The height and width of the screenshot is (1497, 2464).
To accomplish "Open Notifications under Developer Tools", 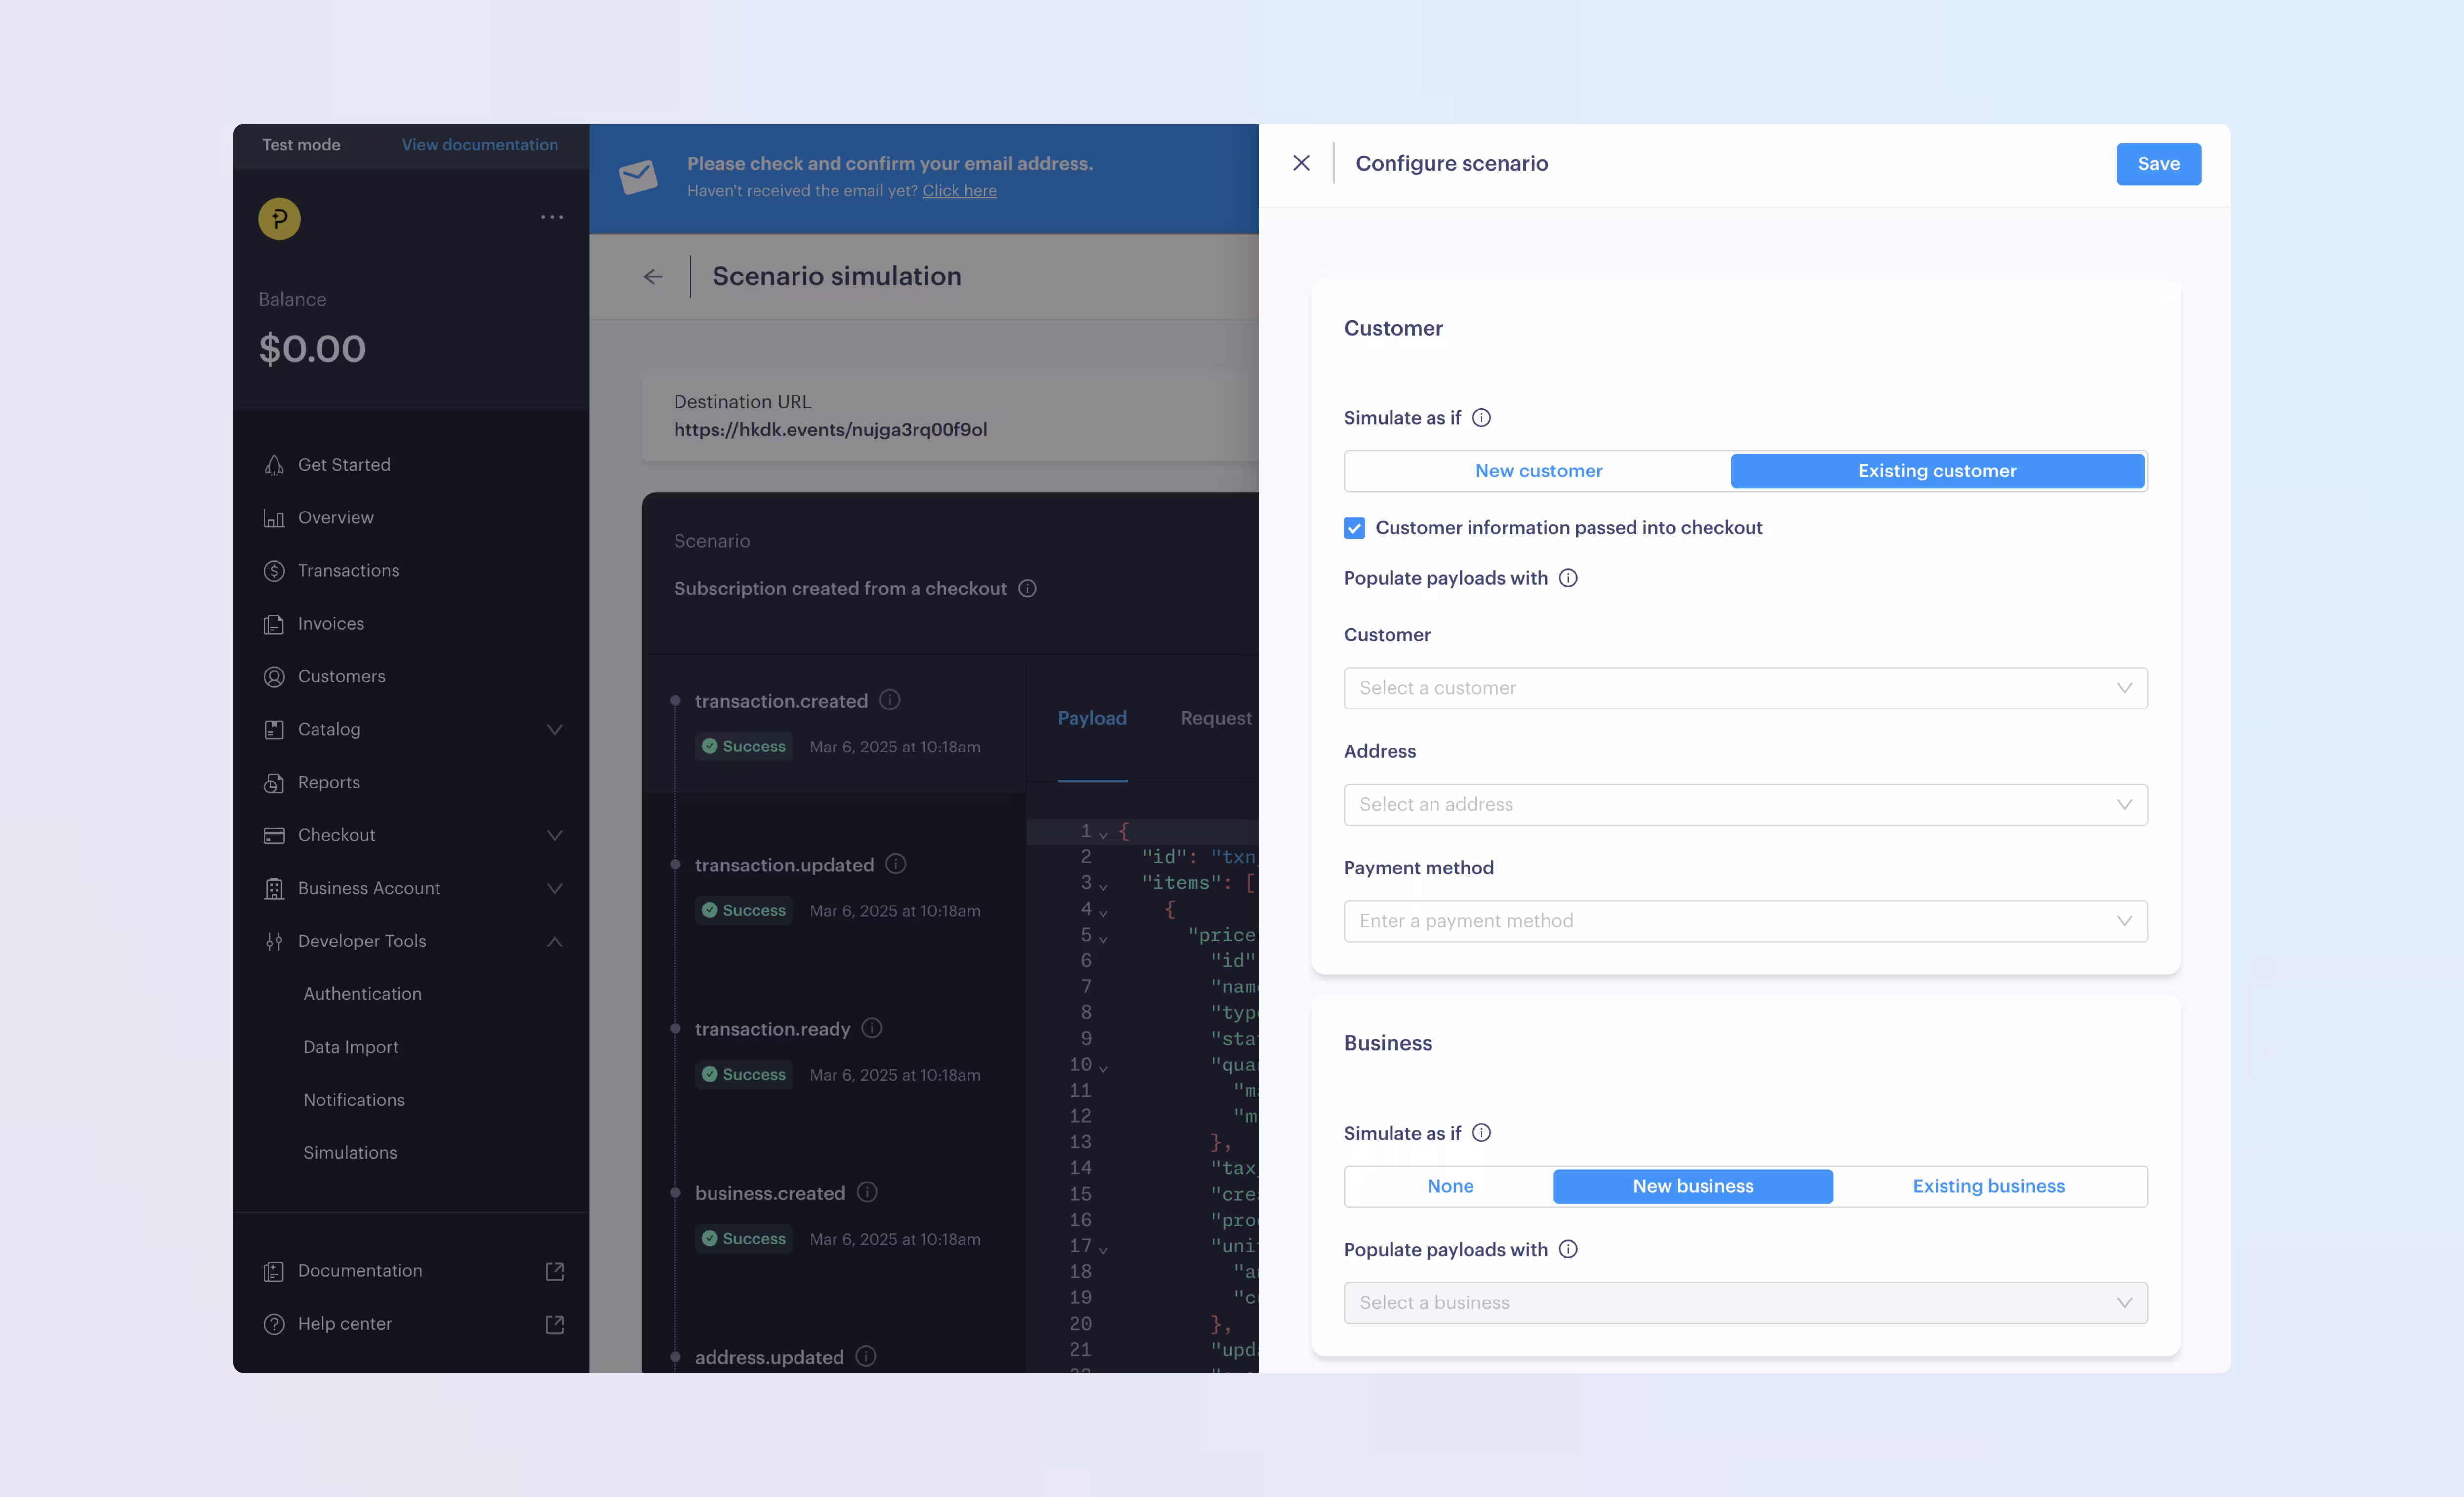I will pos(354,1100).
